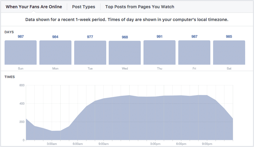Image resolution: width=254 pixels, height=147 pixels.
Task: Select the 9:00am marker on time axis
Action: click(x=104, y=143)
